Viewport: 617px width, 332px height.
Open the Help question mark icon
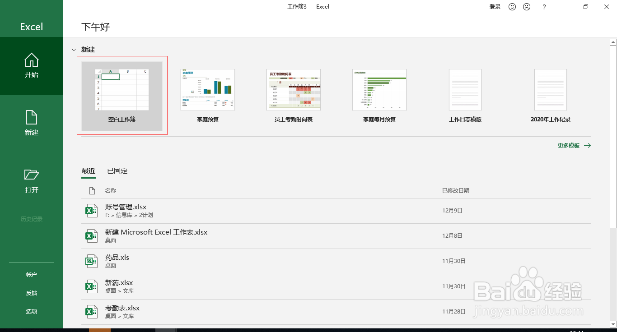(544, 7)
